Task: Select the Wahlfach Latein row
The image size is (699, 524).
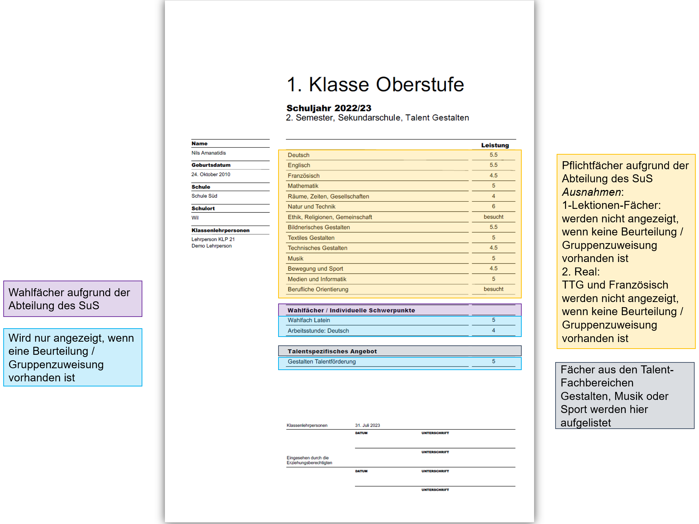Action: point(309,320)
